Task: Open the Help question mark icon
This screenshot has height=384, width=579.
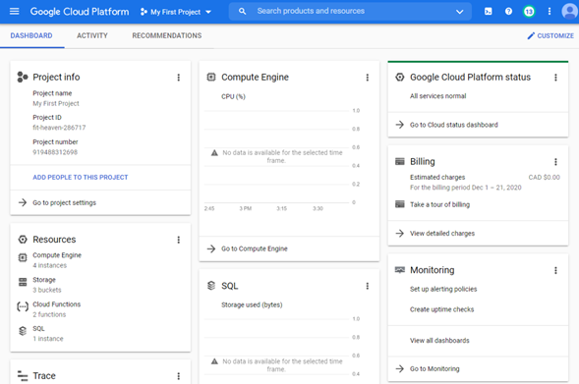Action: pyautogui.click(x=508, y=12)
